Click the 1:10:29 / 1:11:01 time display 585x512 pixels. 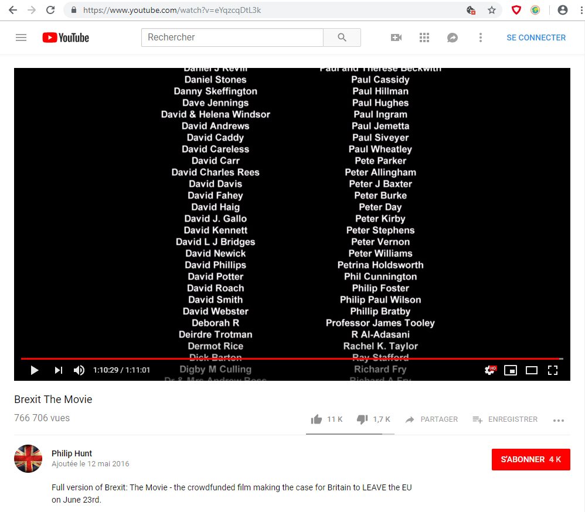121,370
